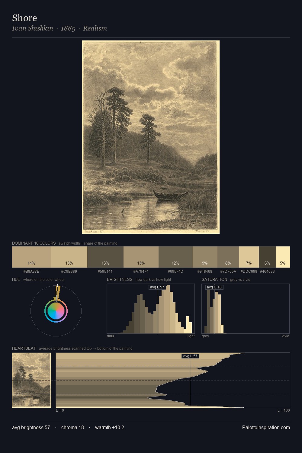Click the main Shore painting image
The image size is (302, 453).
[151, 137]
